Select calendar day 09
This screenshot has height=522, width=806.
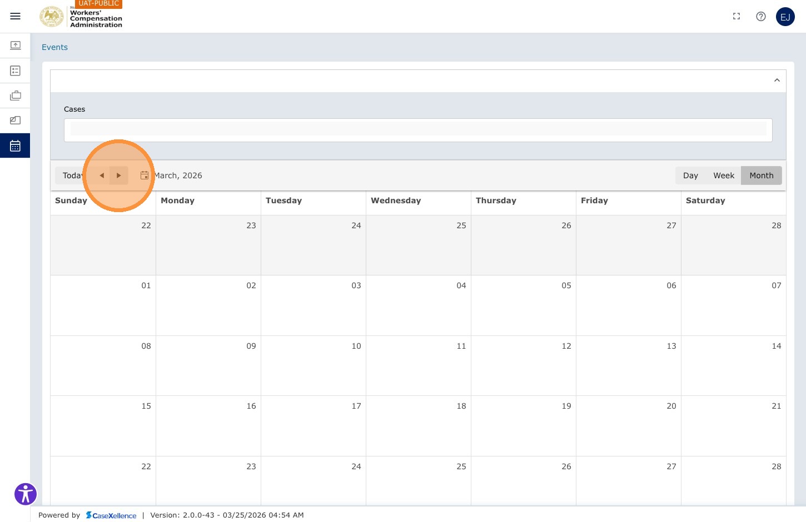(208, 365)
